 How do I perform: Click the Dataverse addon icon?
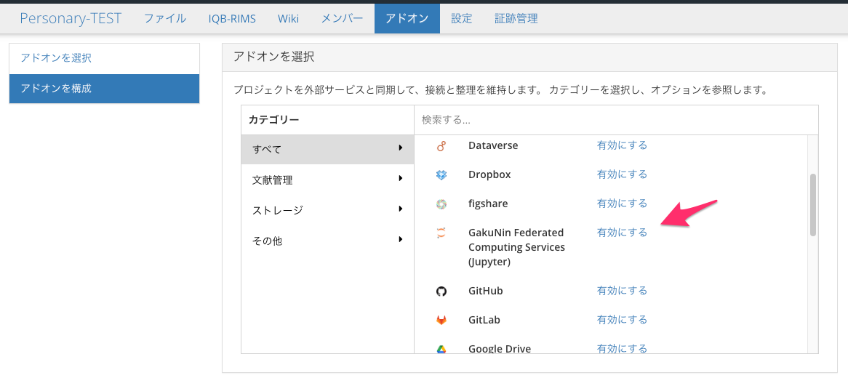tap(441, 146)
